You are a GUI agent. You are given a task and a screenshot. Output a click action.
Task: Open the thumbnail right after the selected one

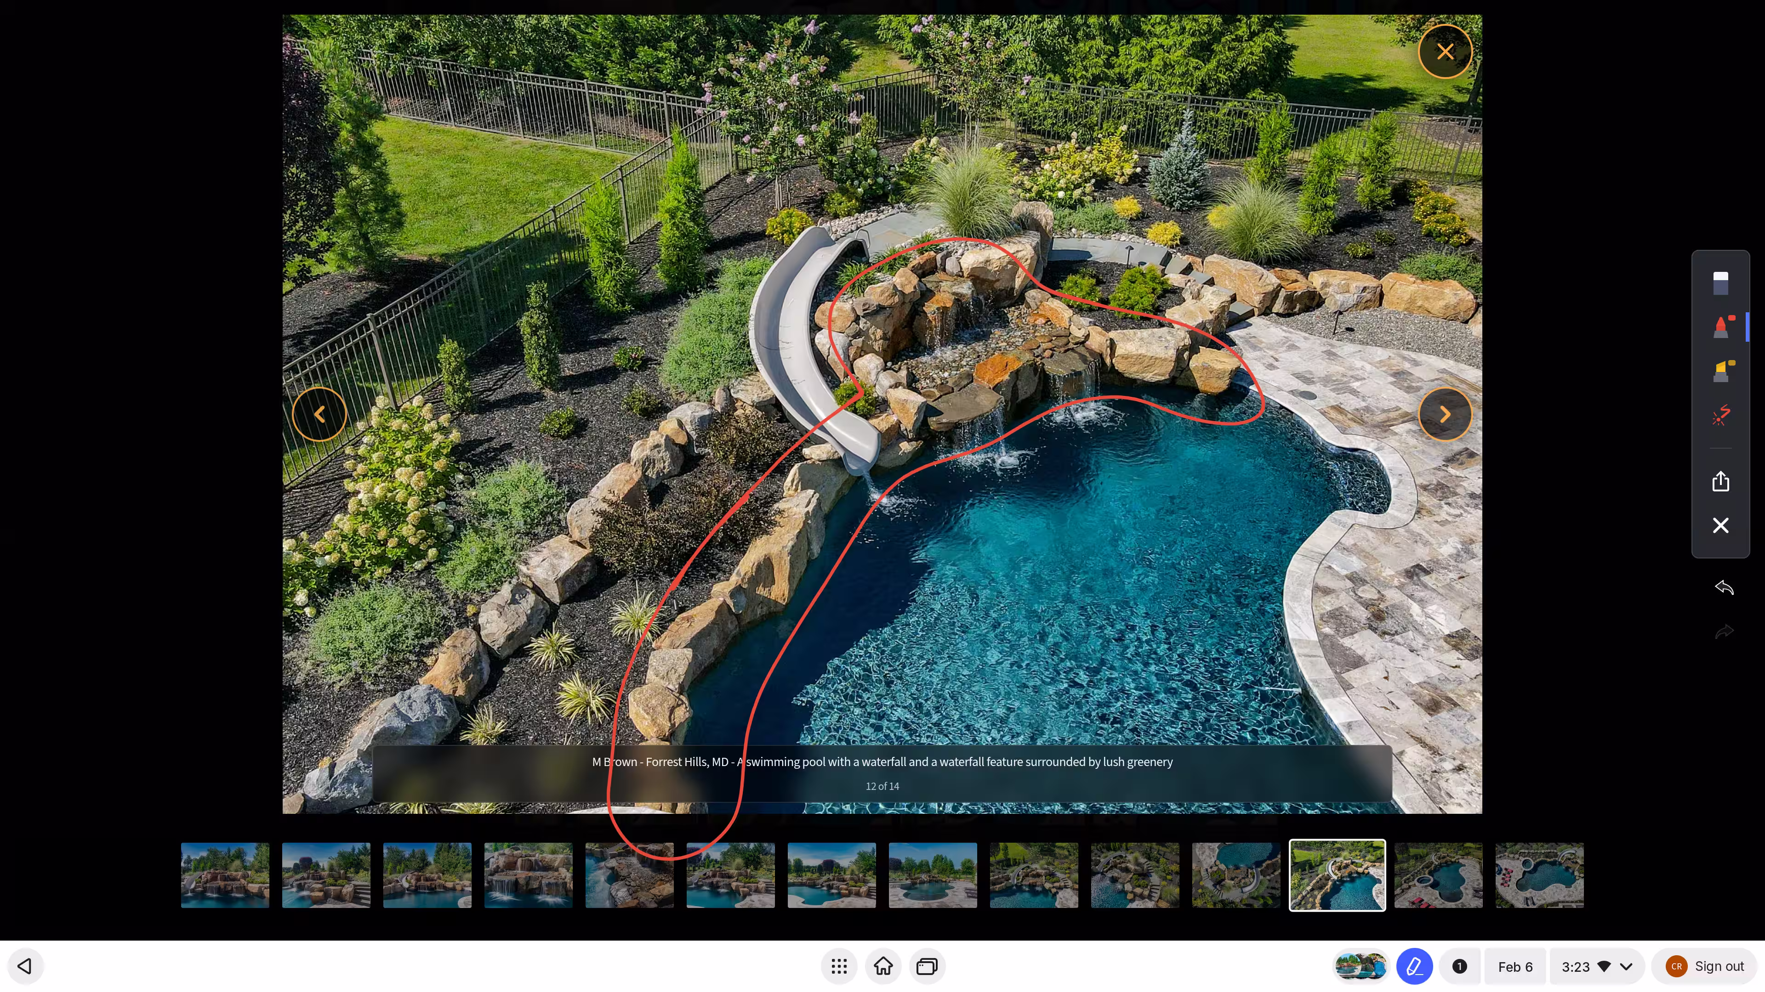[x=1438, y=875]
